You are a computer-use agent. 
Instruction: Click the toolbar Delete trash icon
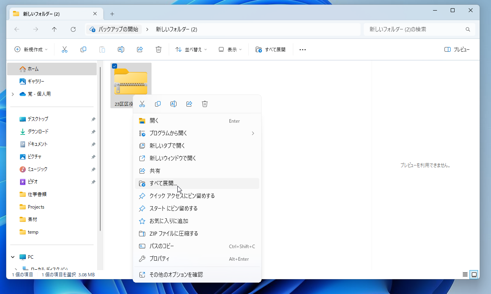click(x=159, y=49)
